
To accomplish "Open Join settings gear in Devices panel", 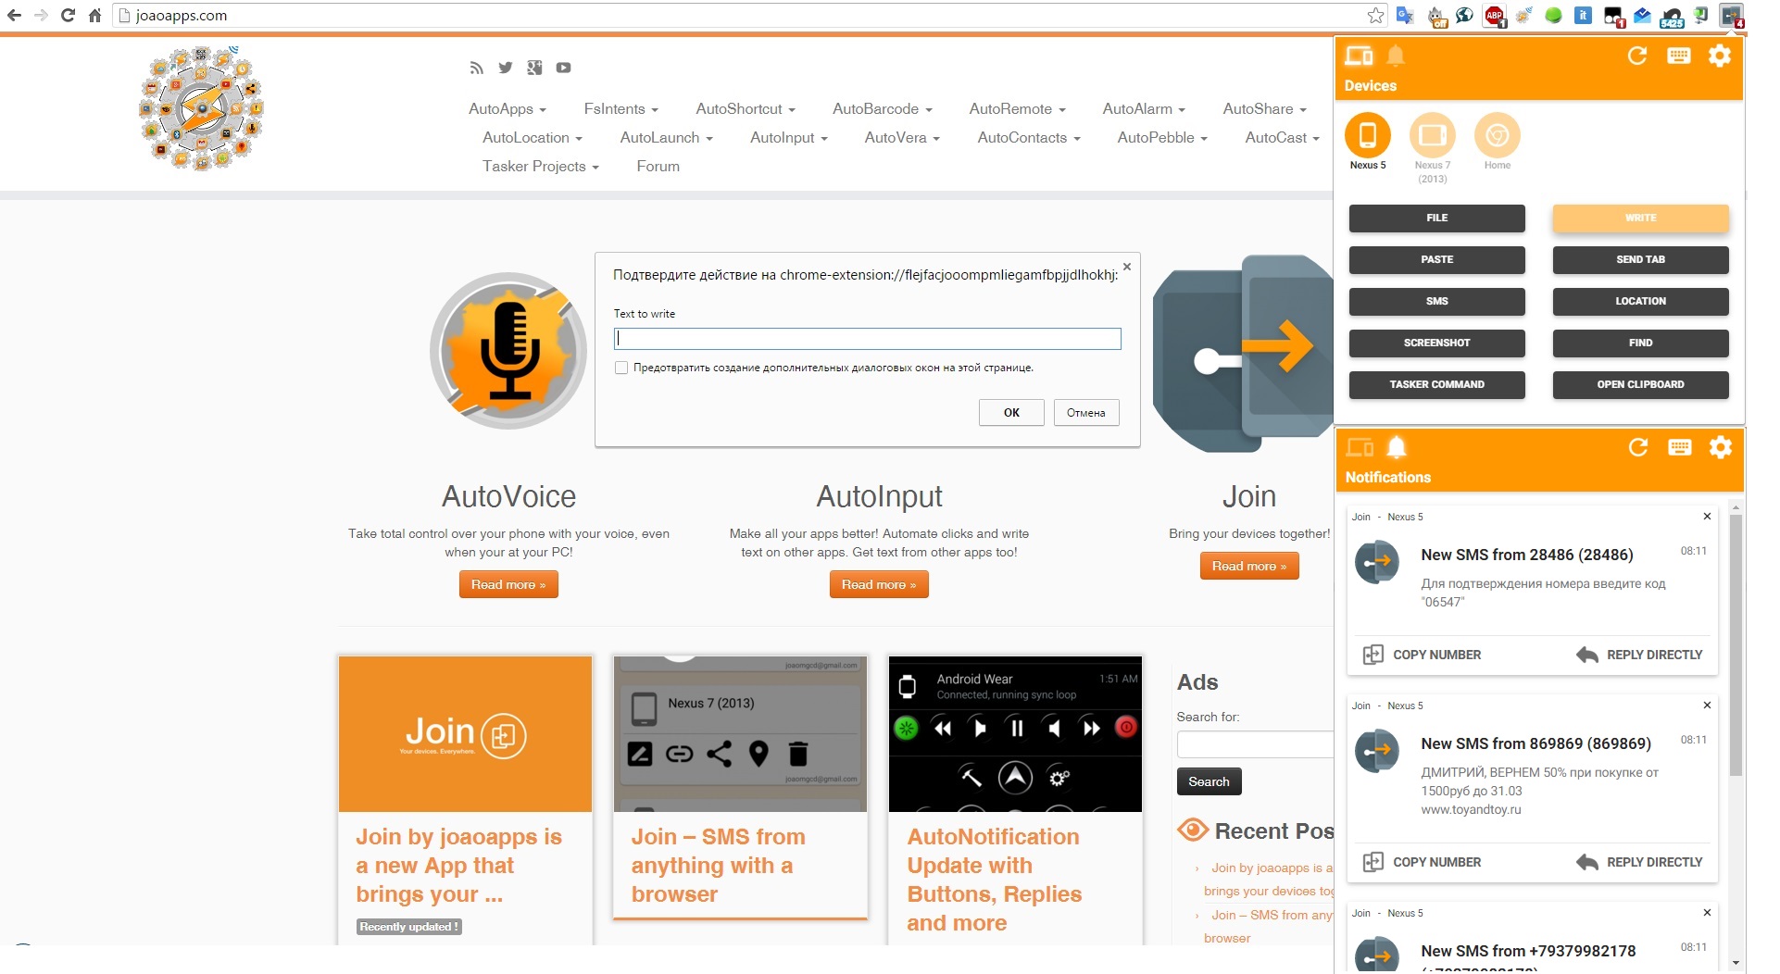I will tap(1719, 56).
